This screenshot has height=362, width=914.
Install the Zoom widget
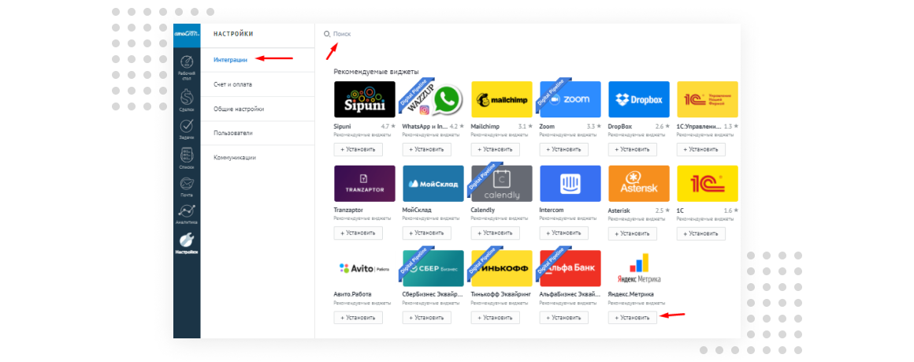point(564,149)
